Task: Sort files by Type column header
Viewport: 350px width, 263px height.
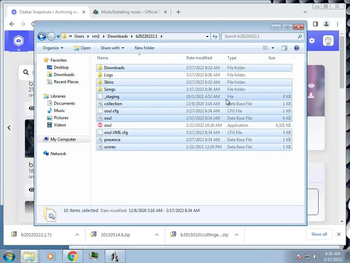Action: (x=245, y=58)
